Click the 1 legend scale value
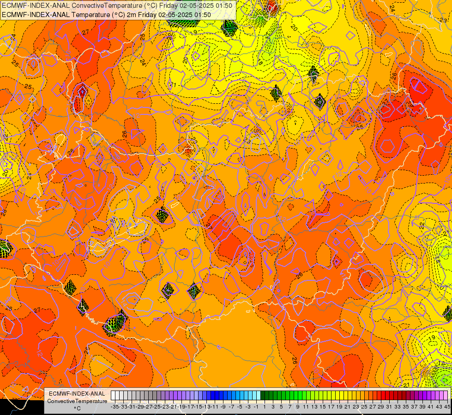The height and width of the screenshot is (415, 452). tap(265, 407)
